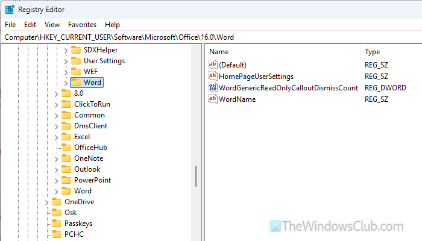Select the WordGenericReadOnlyCalloutDismissCount value name
Viewport: 422px width, 241px height.
(x=289, y=88)
